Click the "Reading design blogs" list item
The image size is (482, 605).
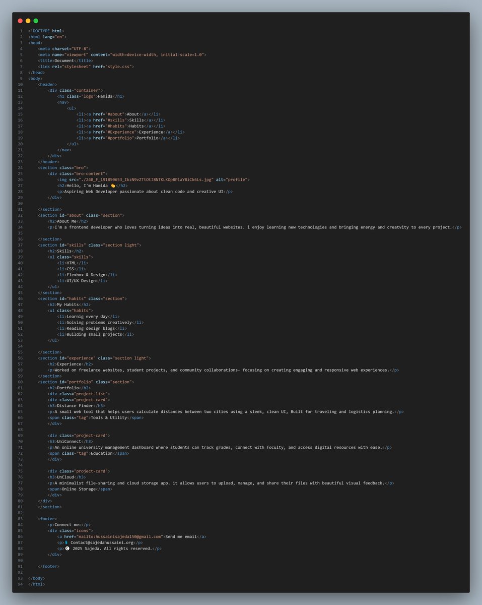coord(90,328)
